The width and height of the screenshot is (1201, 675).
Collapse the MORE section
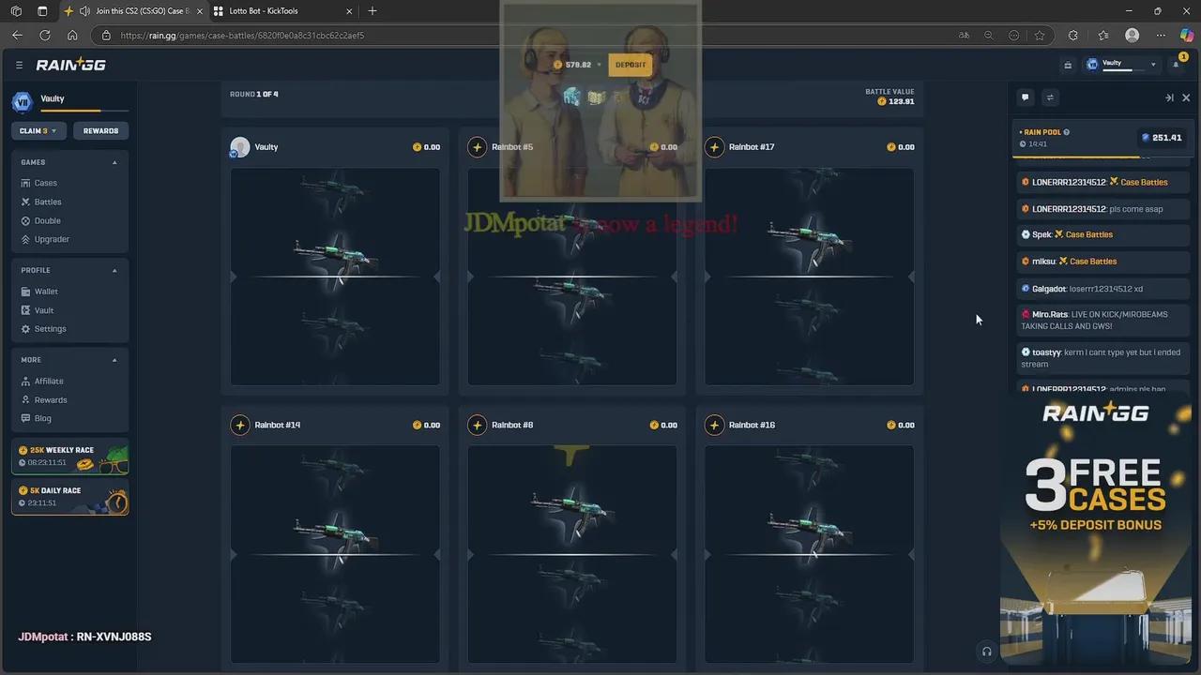114,360
